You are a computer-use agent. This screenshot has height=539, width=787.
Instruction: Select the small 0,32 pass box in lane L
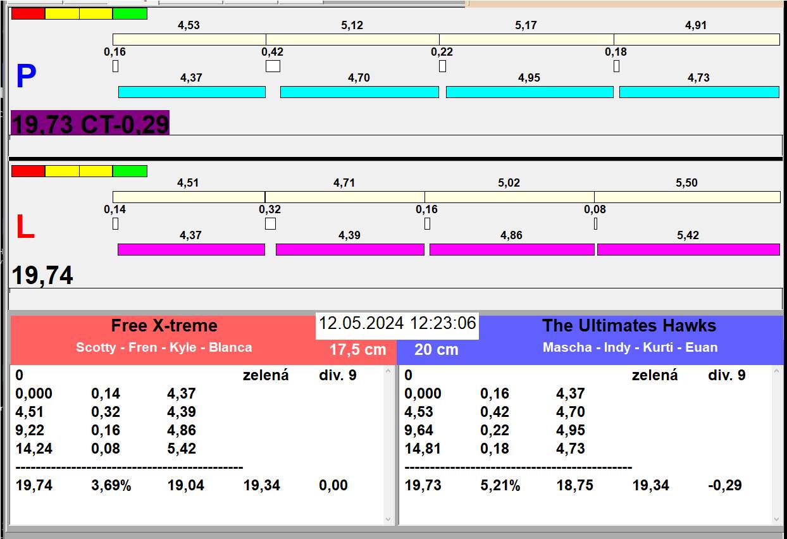[270, 223]
